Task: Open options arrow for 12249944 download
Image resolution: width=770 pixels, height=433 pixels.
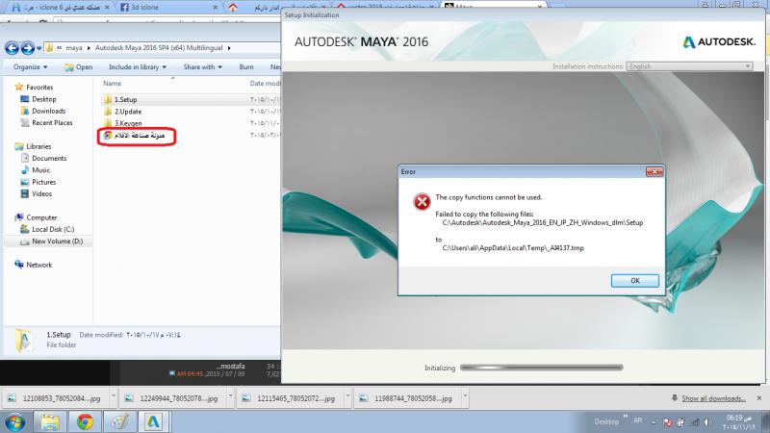Action: (x=230, y=395)
